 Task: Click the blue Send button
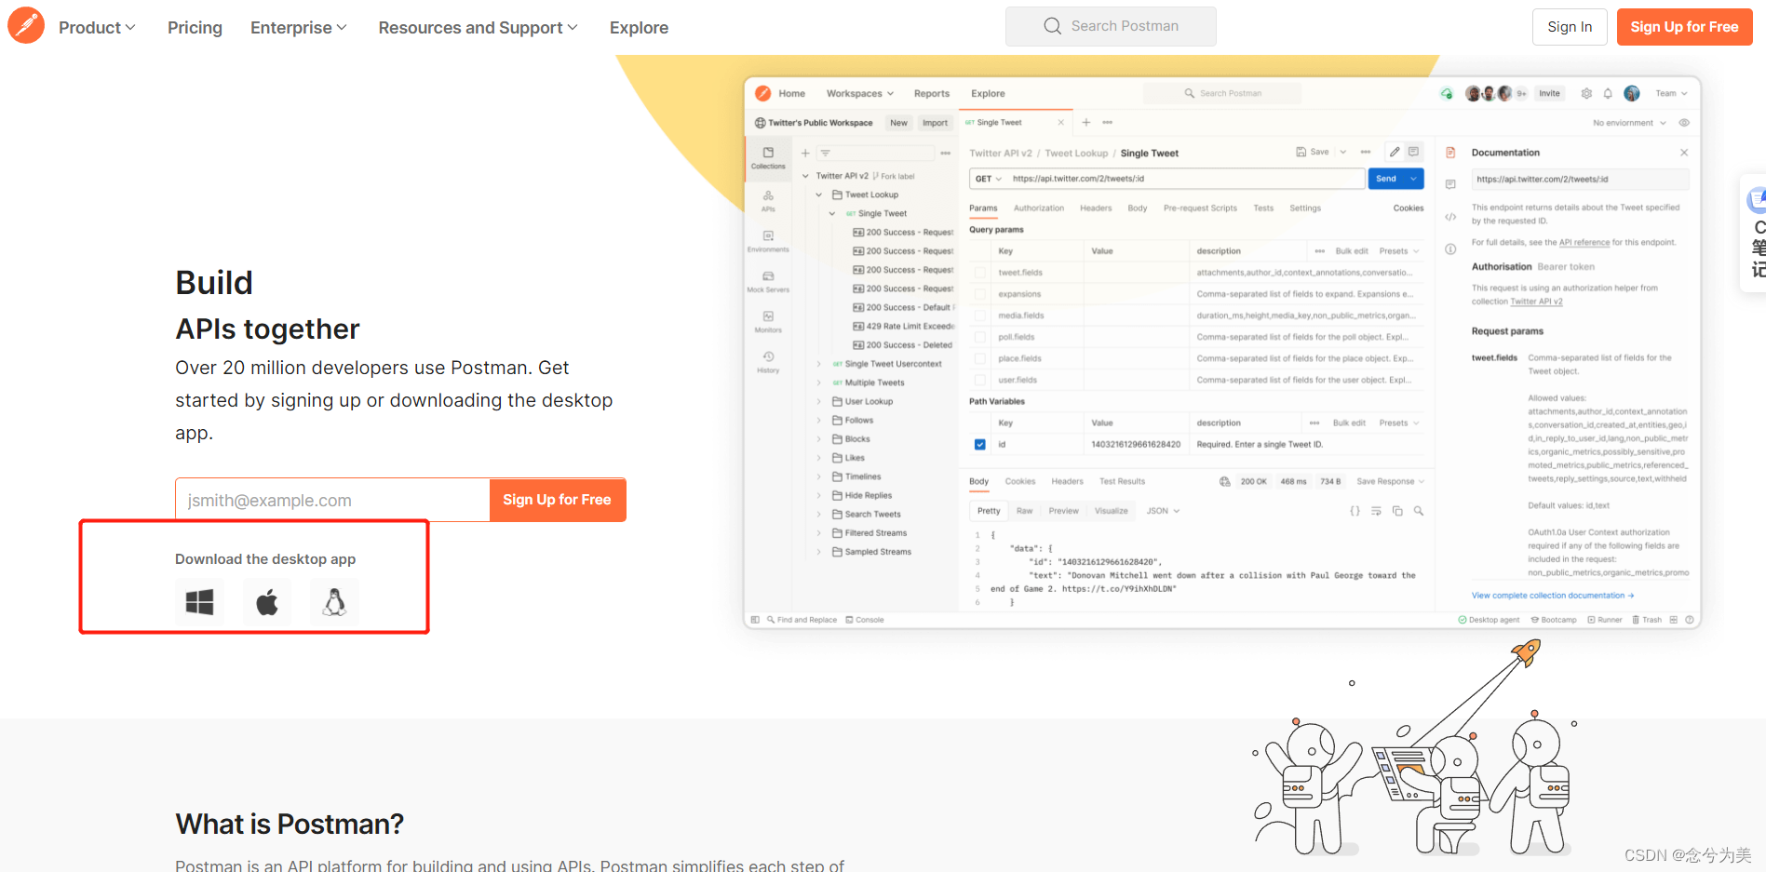pyautogui.click(x=1386, y=179)
